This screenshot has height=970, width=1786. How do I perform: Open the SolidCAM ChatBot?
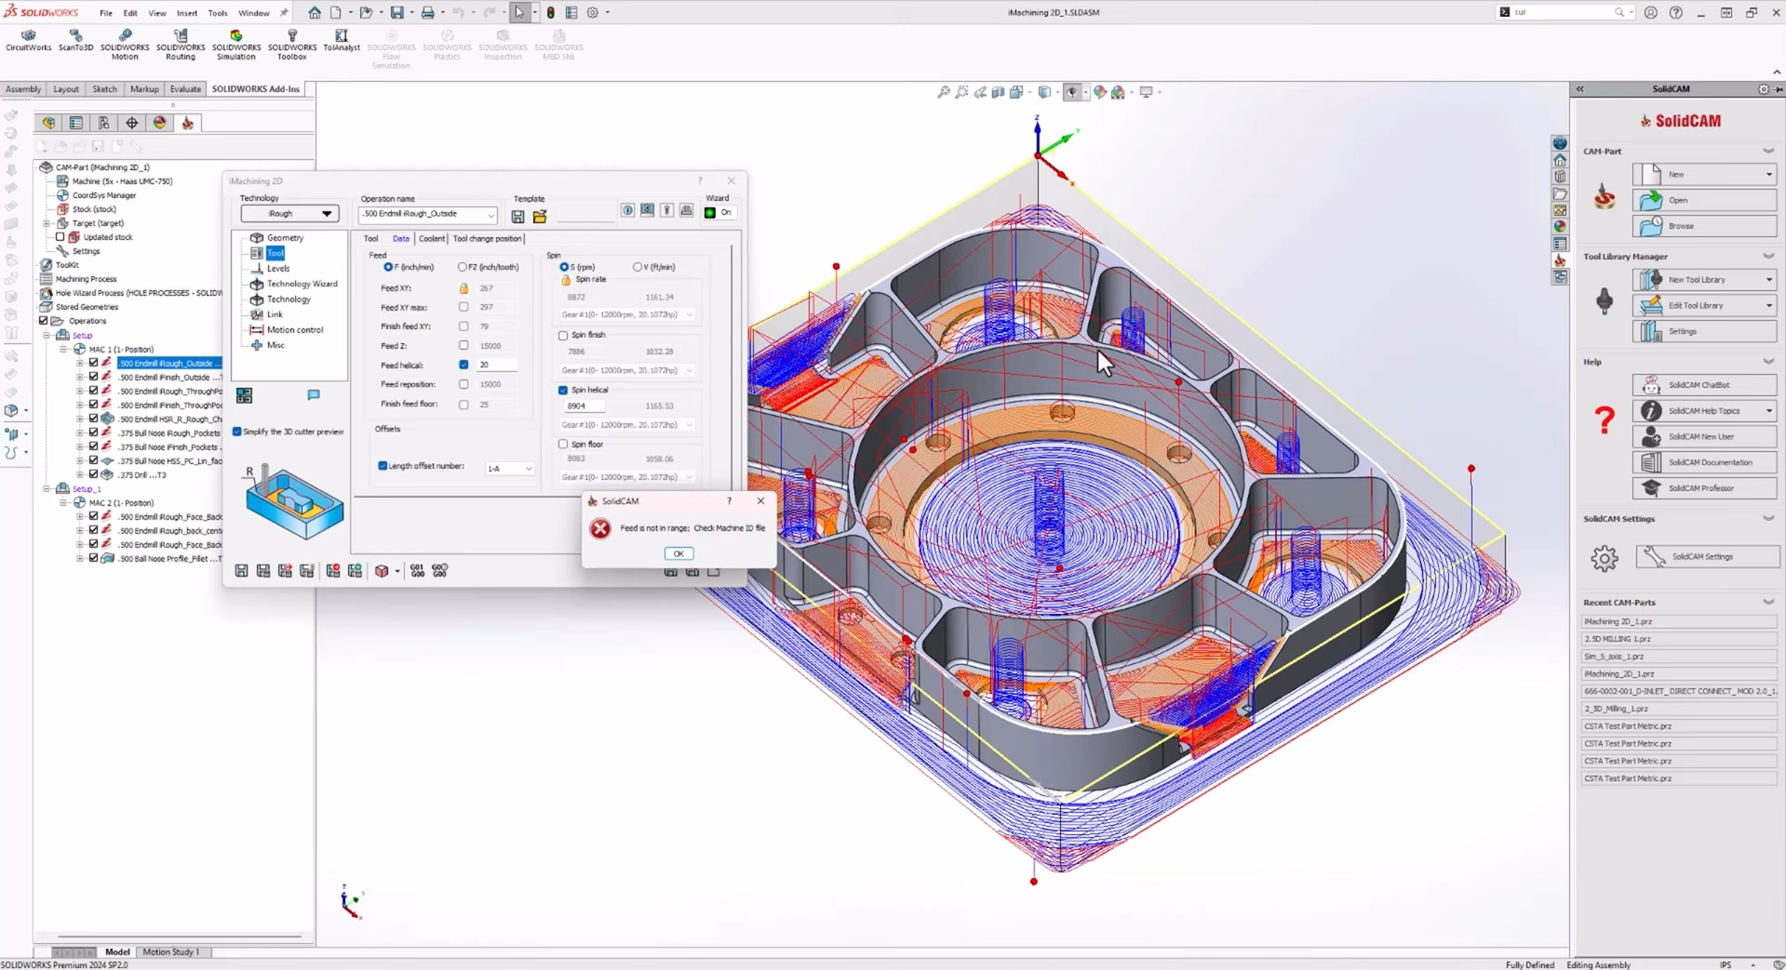1704,384
